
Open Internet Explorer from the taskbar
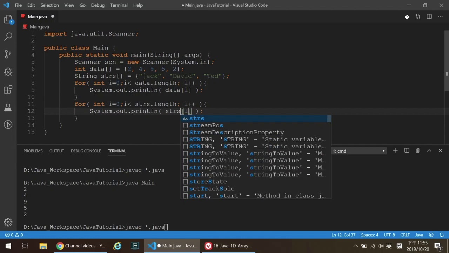point(118,246)
